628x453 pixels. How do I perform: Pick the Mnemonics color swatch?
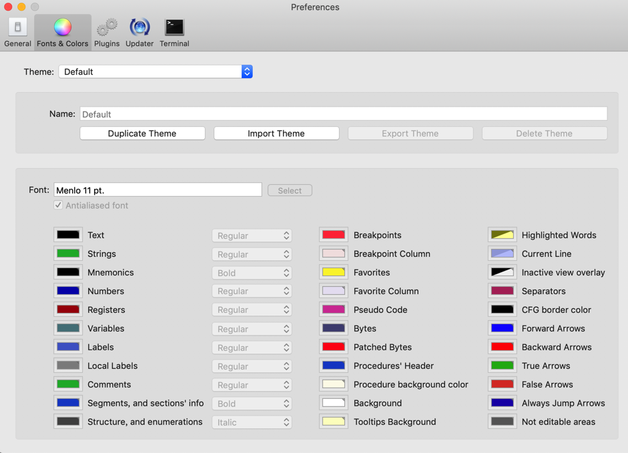pos(68,272)
